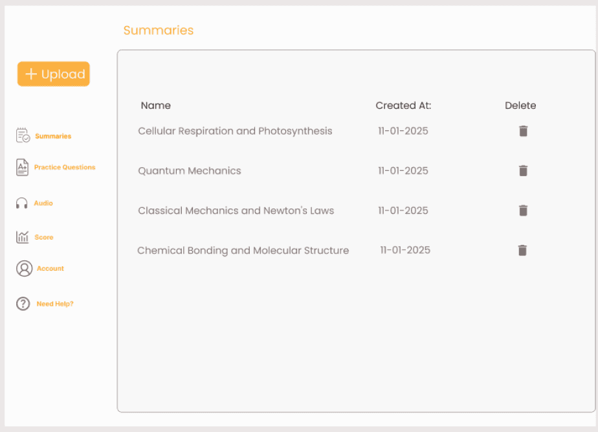
Task: Click the Audio headphones icon
Action: tap(22, 203)
